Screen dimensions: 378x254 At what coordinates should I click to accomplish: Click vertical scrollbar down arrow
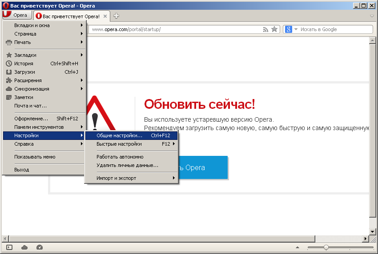pos(373,232)
